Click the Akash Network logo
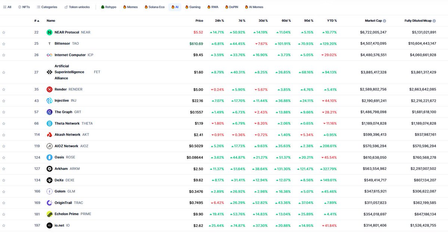This screenshot has width=448, height=234. [49, 135]
